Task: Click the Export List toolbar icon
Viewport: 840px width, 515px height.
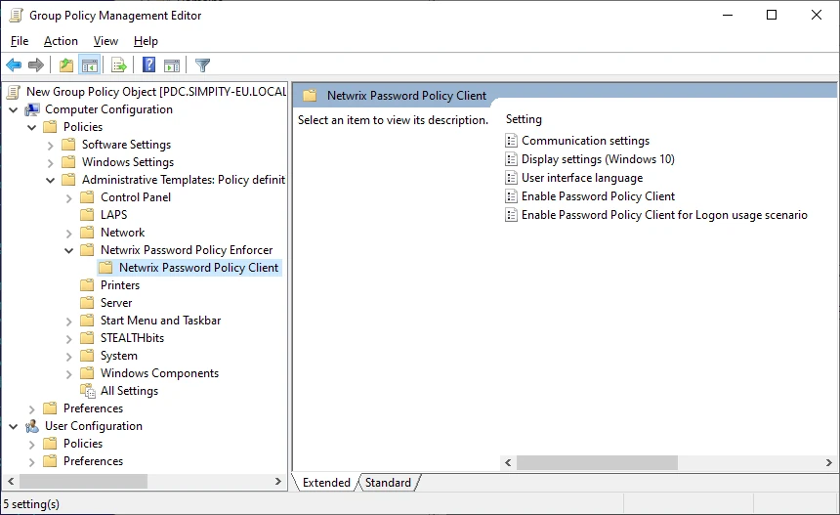Action: [x=119, y=65]
